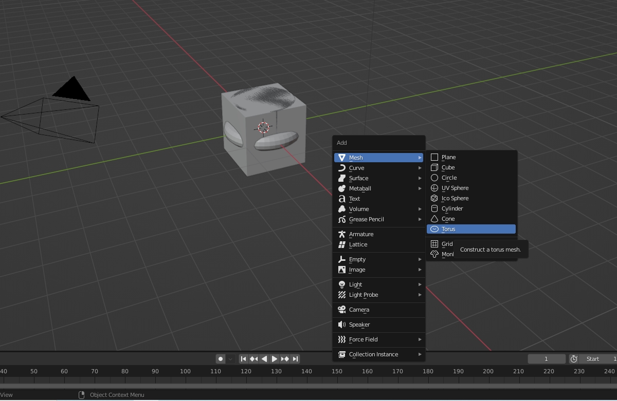Viewport: 617px width, 401px height.
Task: Add a Circle mesh
Action: 471,178
